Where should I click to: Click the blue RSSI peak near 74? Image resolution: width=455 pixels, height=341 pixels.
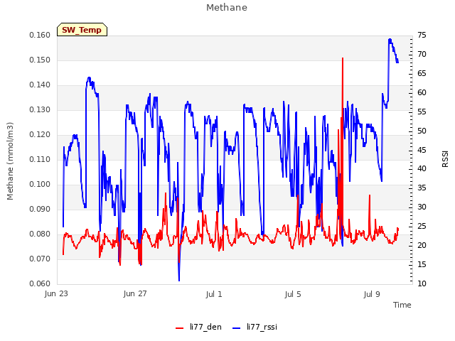coord(390,40)
